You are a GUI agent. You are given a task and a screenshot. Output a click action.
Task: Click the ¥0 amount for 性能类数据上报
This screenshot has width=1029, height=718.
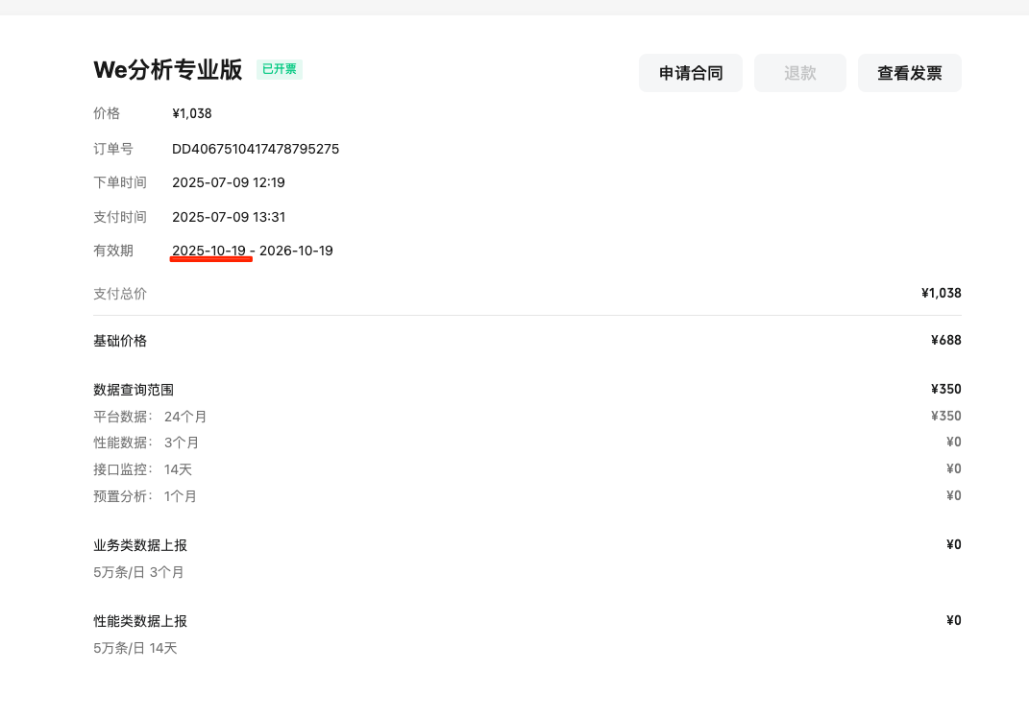pyautogui.click(x=953, y=620)
